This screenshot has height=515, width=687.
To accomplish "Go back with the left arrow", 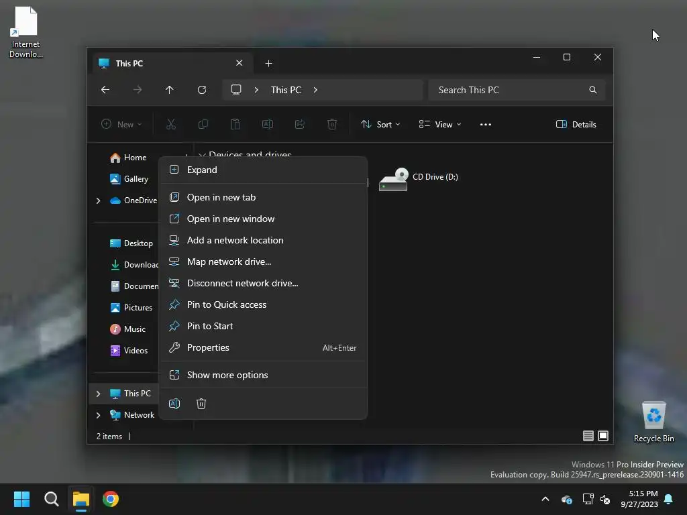I will [105, 90].
